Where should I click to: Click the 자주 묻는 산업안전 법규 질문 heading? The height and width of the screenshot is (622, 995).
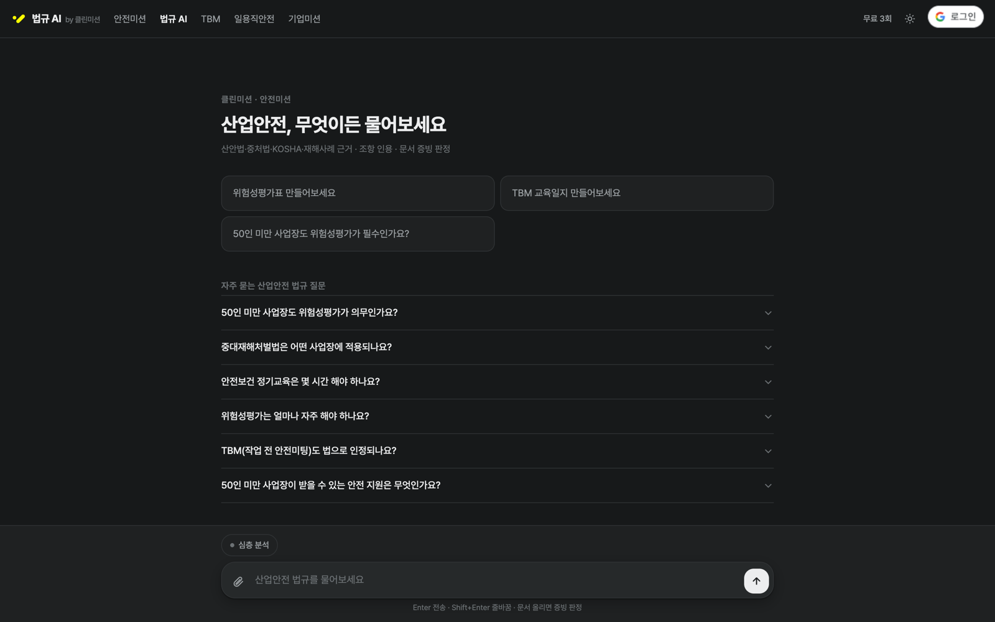[x=273, y=285]
